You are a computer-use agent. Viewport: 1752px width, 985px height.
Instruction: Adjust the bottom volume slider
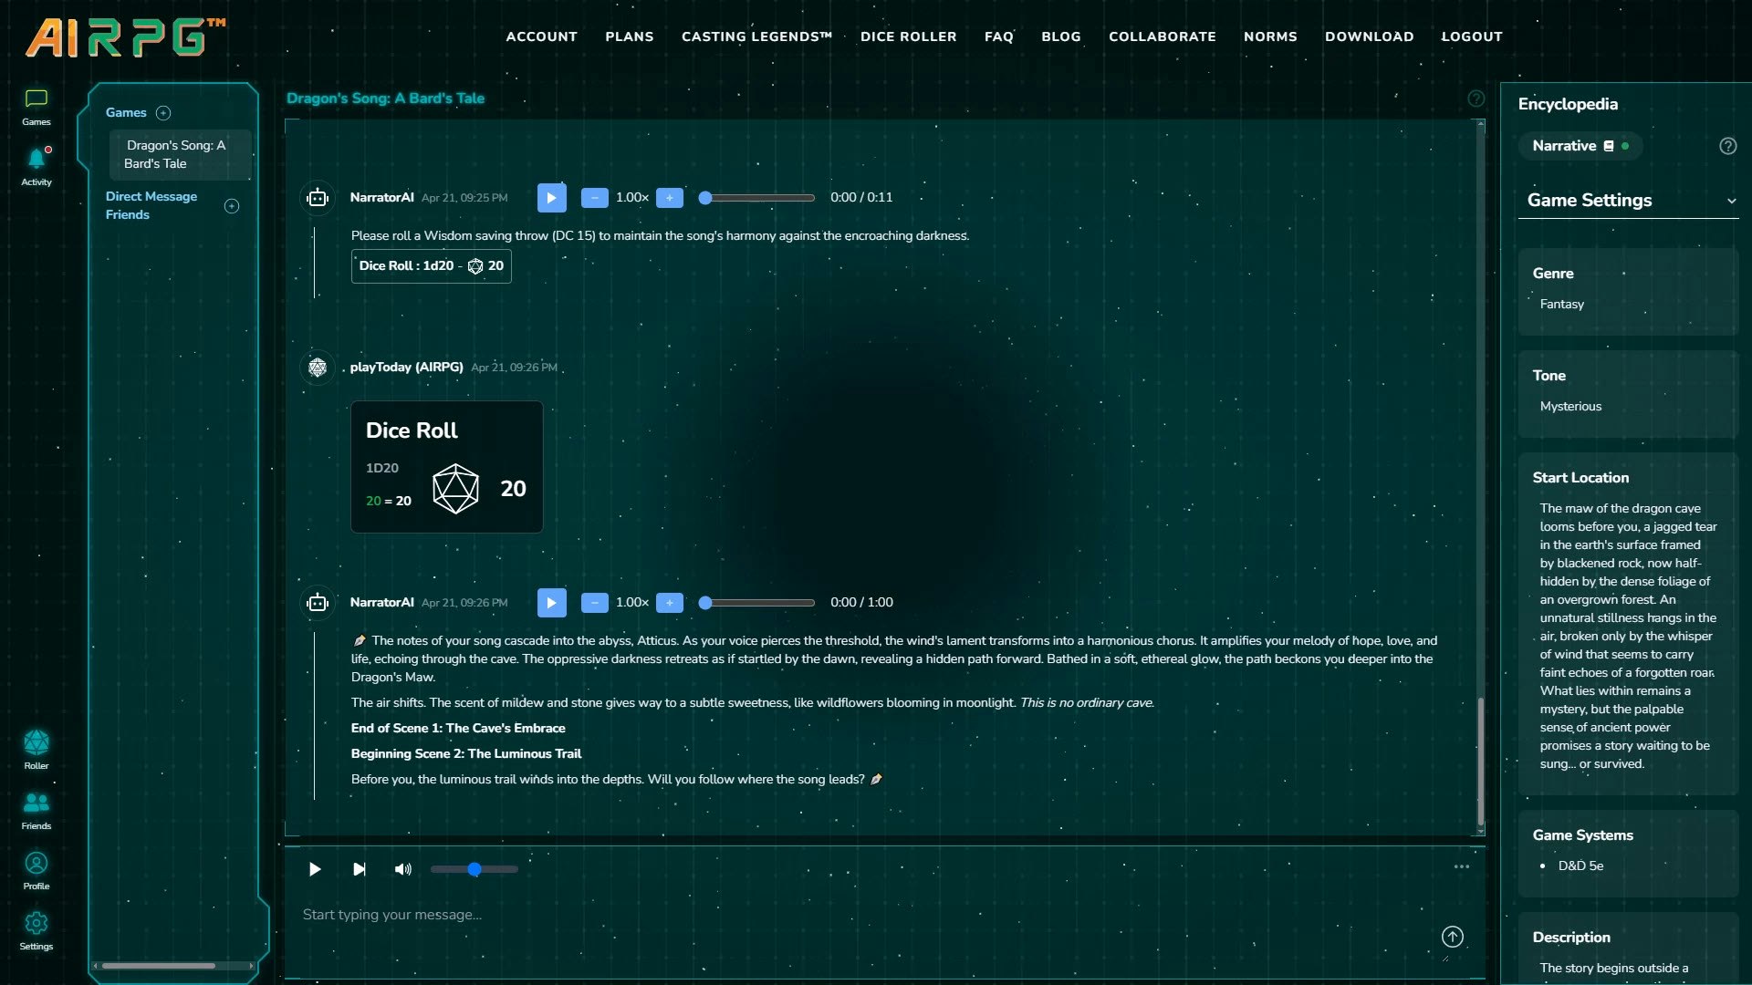(474, 869)
